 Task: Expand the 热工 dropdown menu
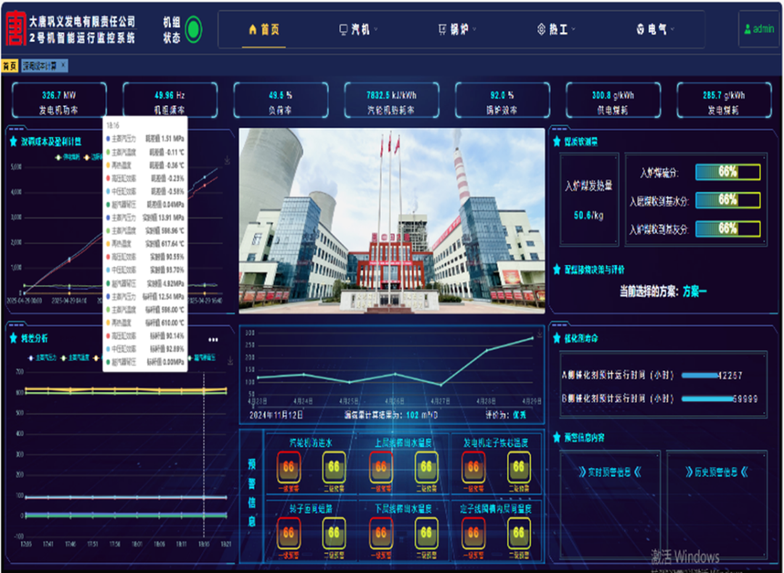click(556, 30)
